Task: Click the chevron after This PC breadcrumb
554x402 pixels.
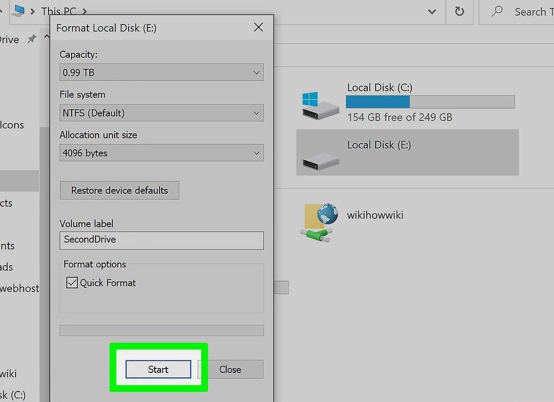Action: click(x=85, y=11)
